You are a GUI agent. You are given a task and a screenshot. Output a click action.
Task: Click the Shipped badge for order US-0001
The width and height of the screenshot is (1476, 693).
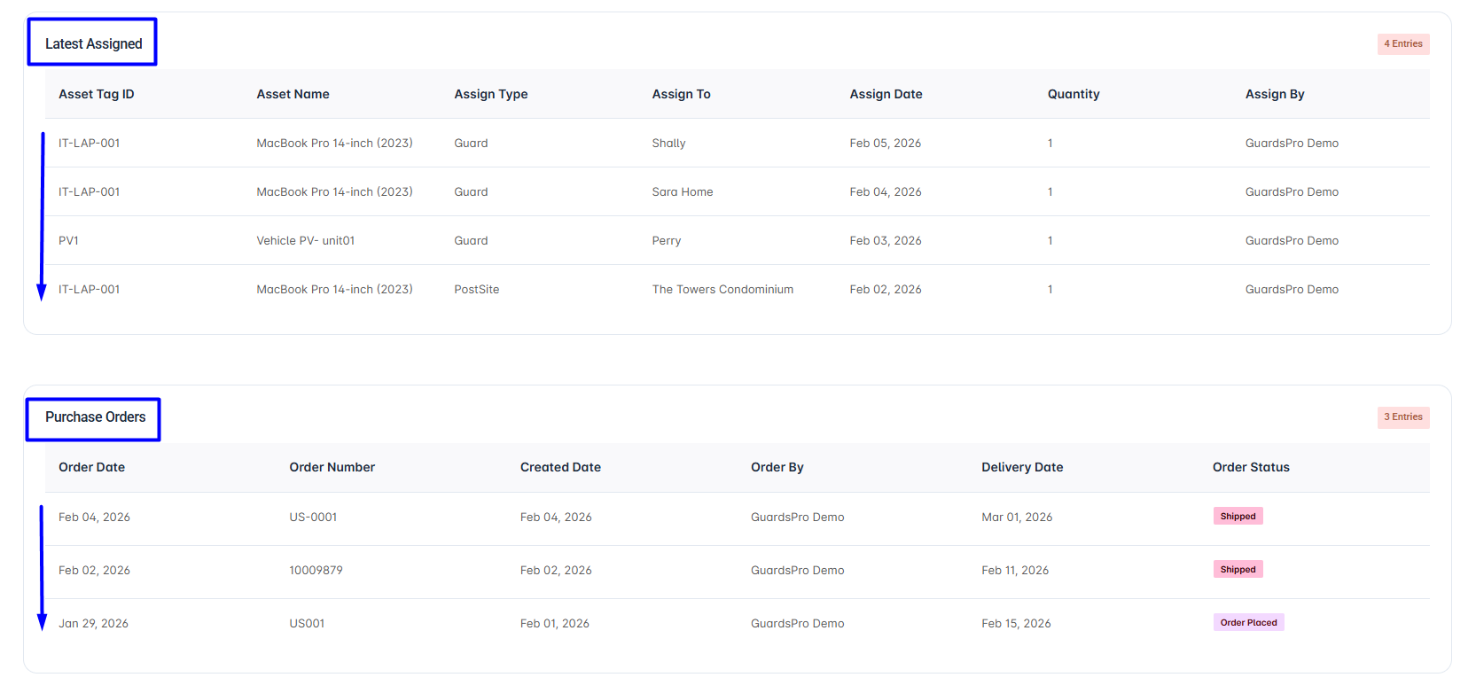[x=1238, y=516]
